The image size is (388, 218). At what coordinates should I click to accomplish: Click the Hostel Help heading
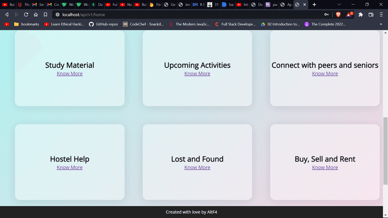click(x=70, y=159)
